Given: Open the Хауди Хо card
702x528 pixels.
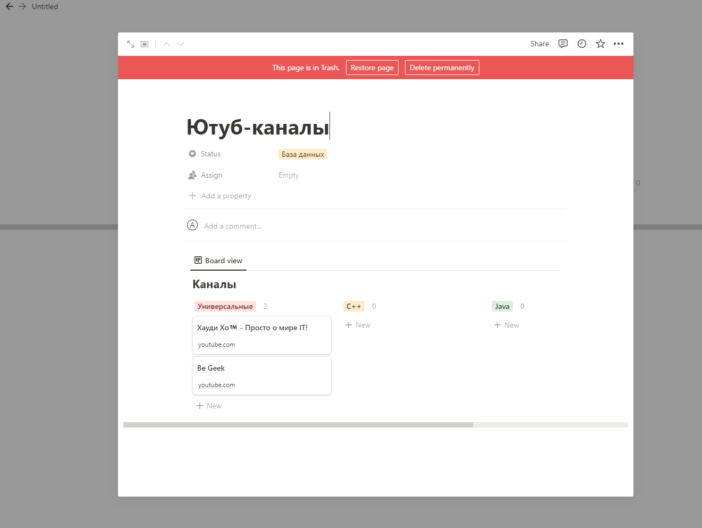Looking at the screenshot, I should (262, 336).
